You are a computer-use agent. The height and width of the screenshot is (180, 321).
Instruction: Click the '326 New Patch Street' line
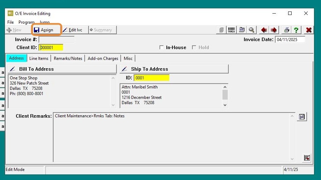[x=29, y=83]
